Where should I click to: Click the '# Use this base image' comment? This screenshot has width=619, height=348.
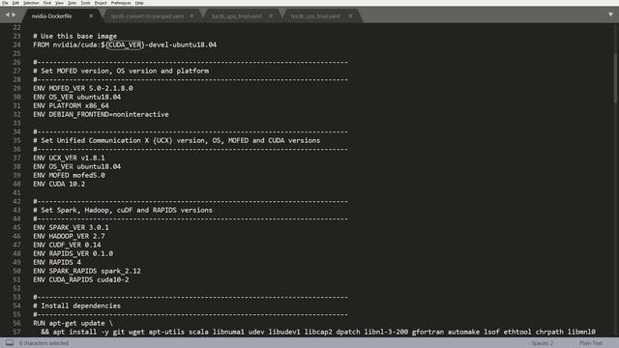tap(75, 36)
